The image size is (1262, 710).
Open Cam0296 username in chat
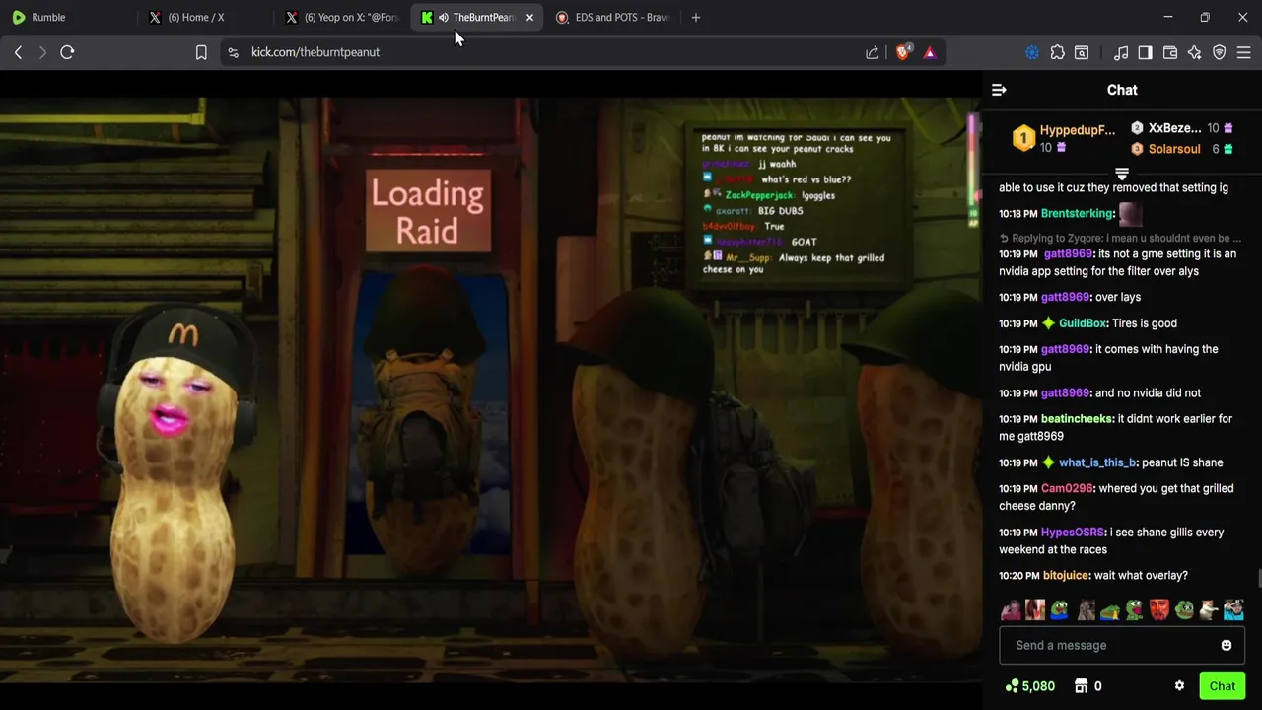click(x=1067, y=489)
